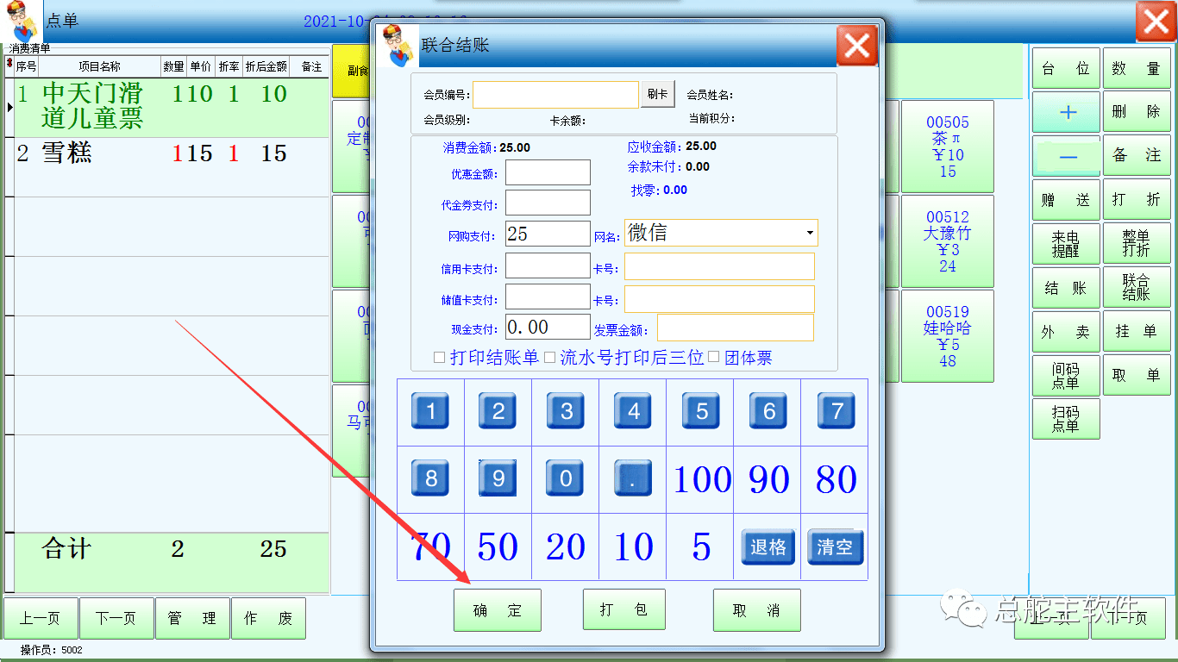Click the 清空 clear key
The image size is (1178, 662).
(x=835, y=546)
